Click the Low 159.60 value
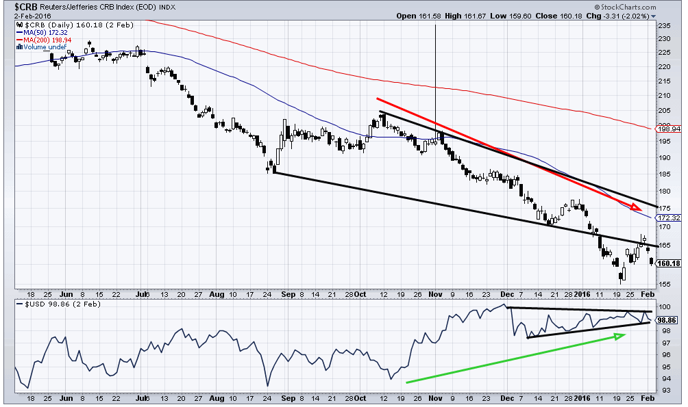Image resolution: width=688 pixels, height=407 pixels. pos(511,16)
